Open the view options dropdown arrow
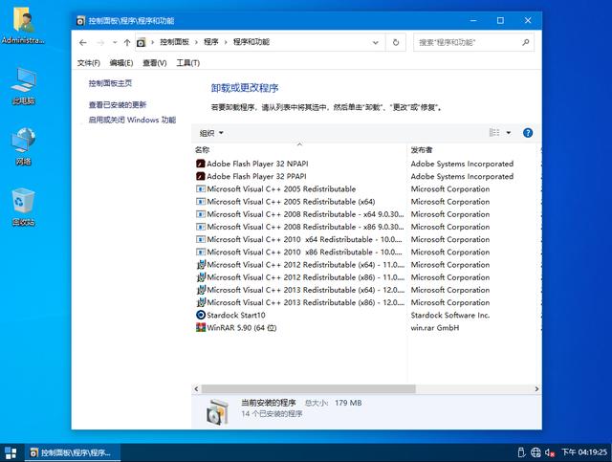This screenshot has height=462, width=612. [509, 133]
